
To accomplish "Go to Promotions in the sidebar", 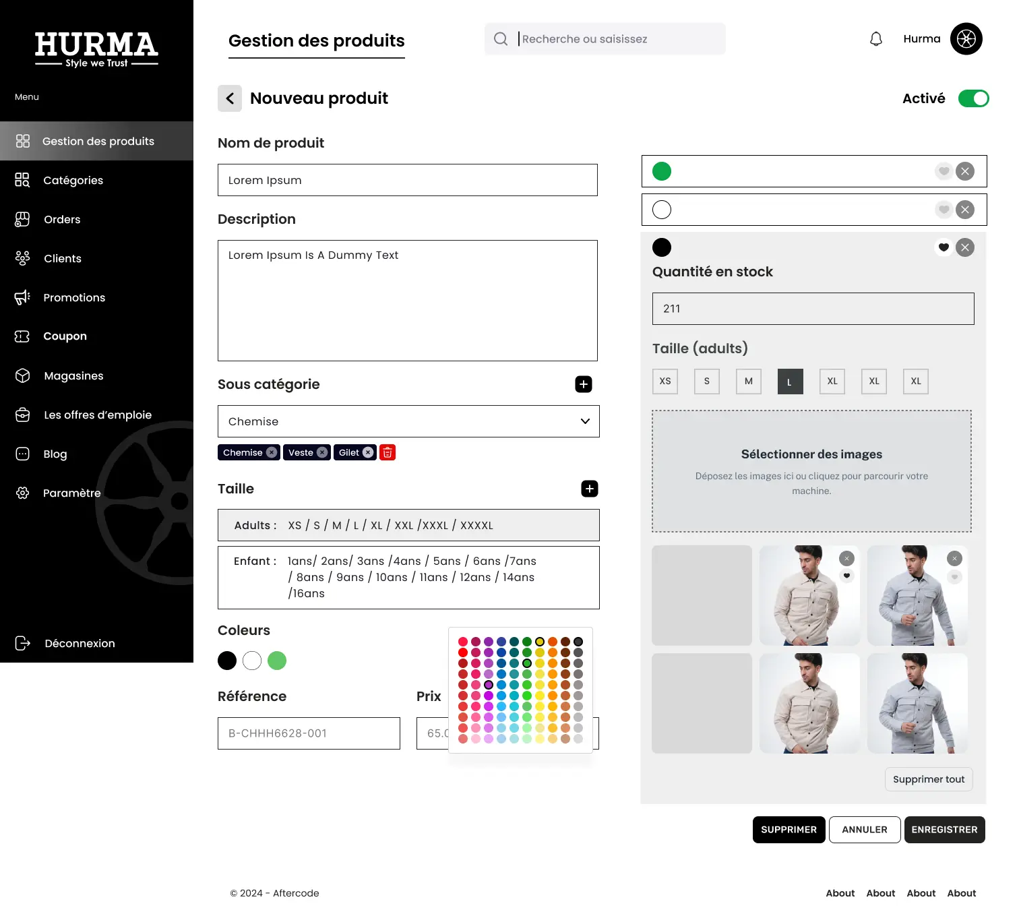I will (x=74, y=298).
